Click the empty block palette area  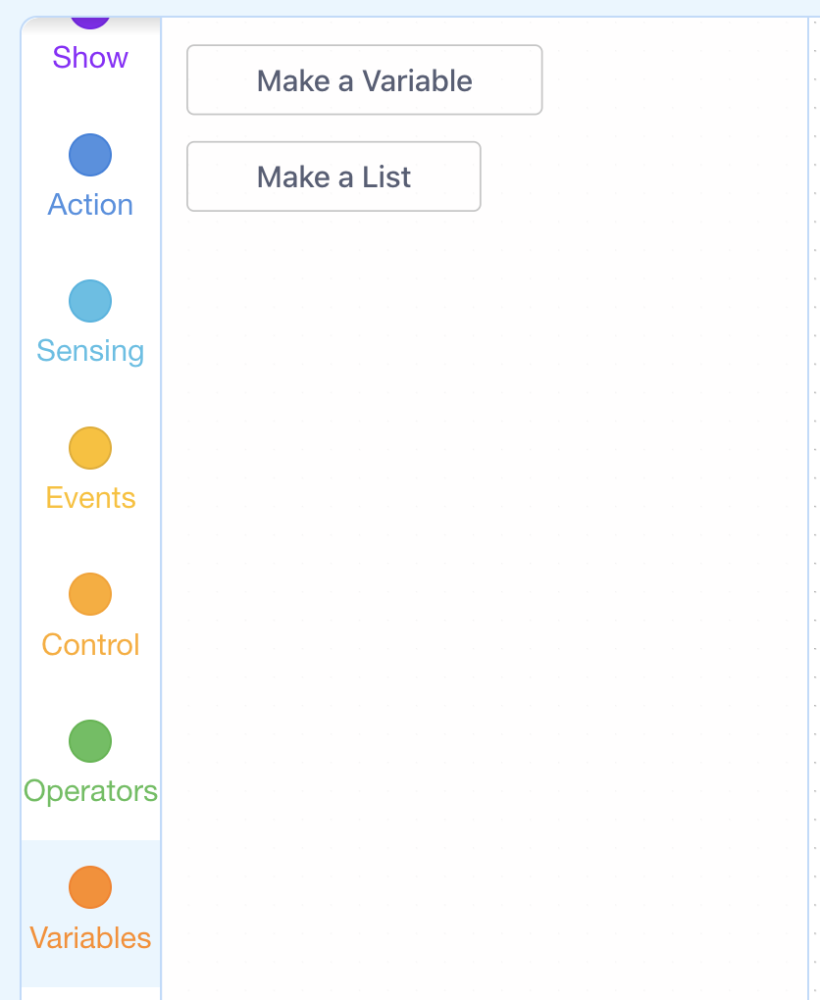click(x=485, y=574)
